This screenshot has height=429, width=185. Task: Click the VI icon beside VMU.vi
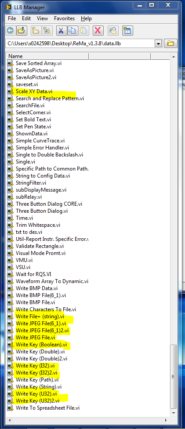11,260
